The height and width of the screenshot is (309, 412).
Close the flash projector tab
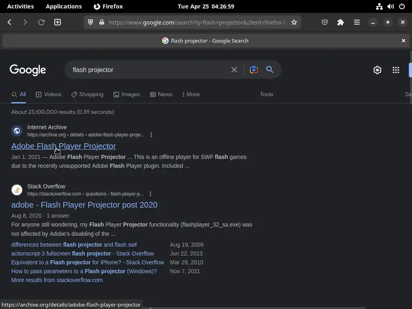[x=403, y=41]
